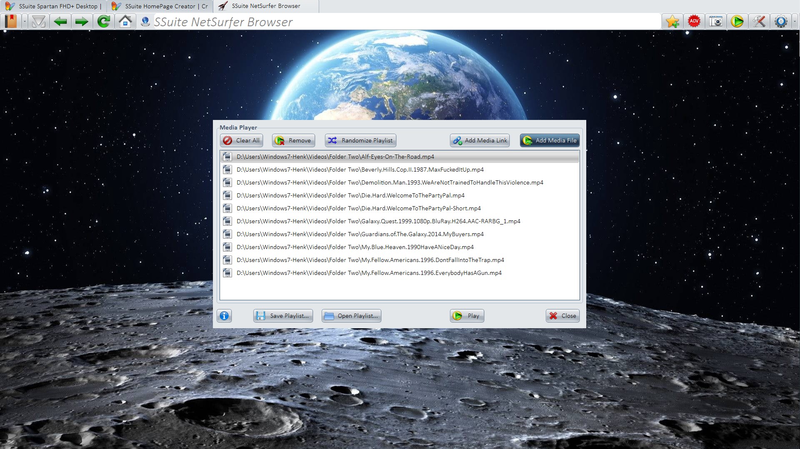Switch to SSuite HomePage Creator tab
Viewport: 800px width, 449px height.
click(160, 6)
